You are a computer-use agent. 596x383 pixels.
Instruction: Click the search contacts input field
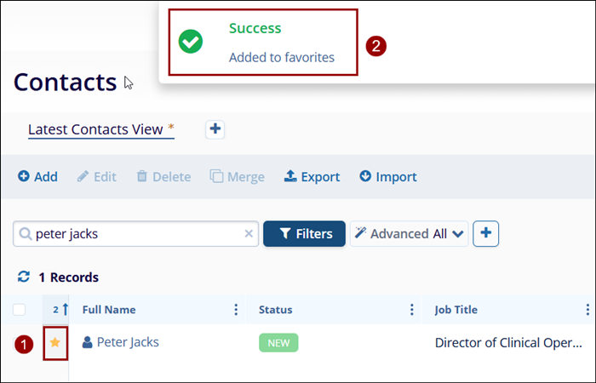pos(136,234)
